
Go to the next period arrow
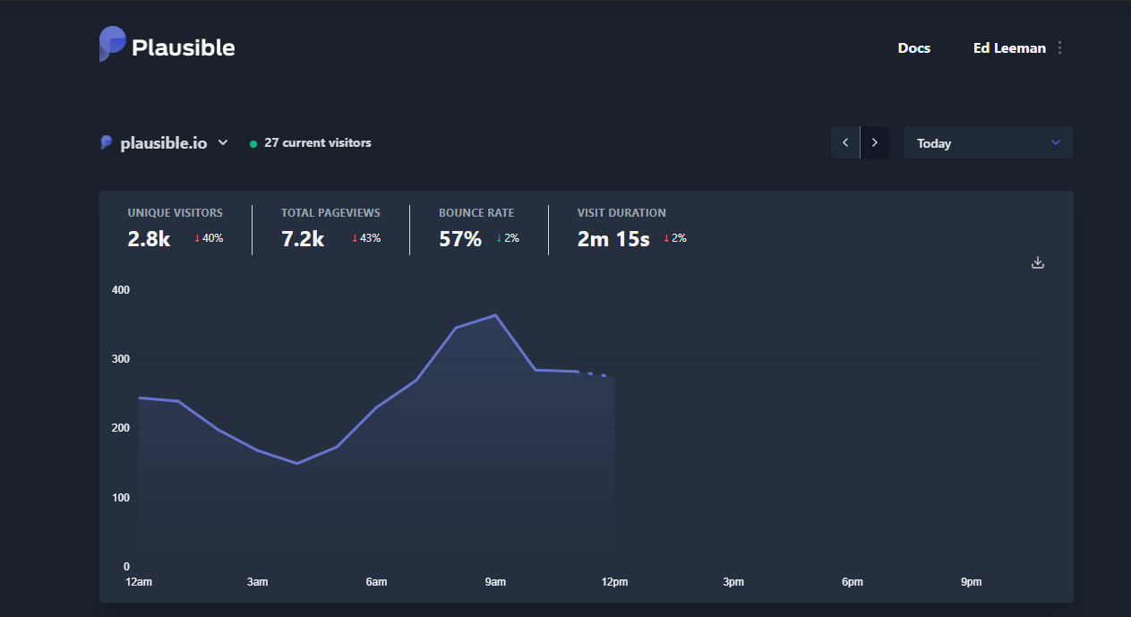(x=875, y=143)
